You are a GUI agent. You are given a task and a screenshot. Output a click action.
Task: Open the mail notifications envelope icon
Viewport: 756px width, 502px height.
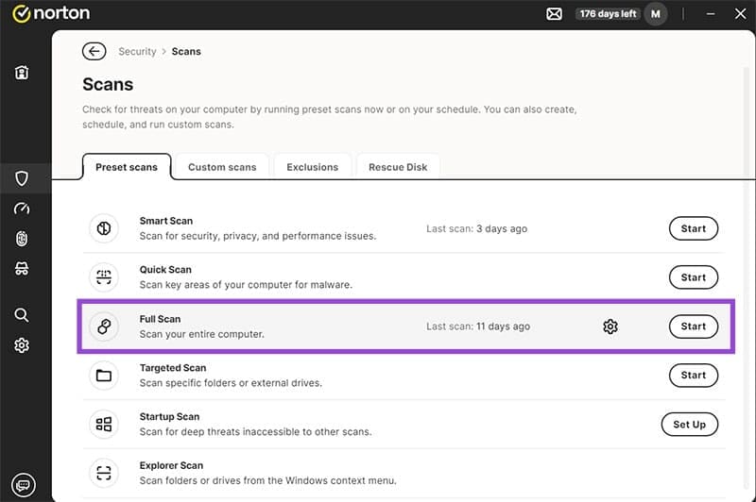click(554, 14)
